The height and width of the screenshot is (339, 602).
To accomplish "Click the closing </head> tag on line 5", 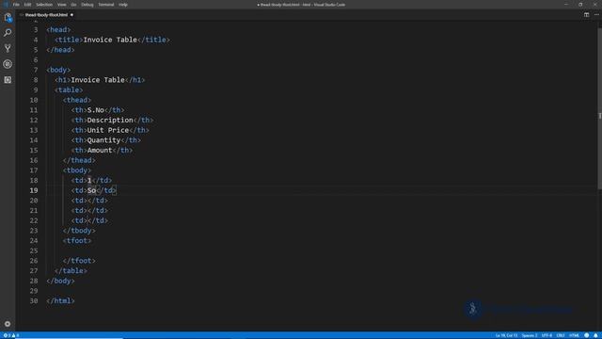I will pyautogui.click(x=60, y=50).
